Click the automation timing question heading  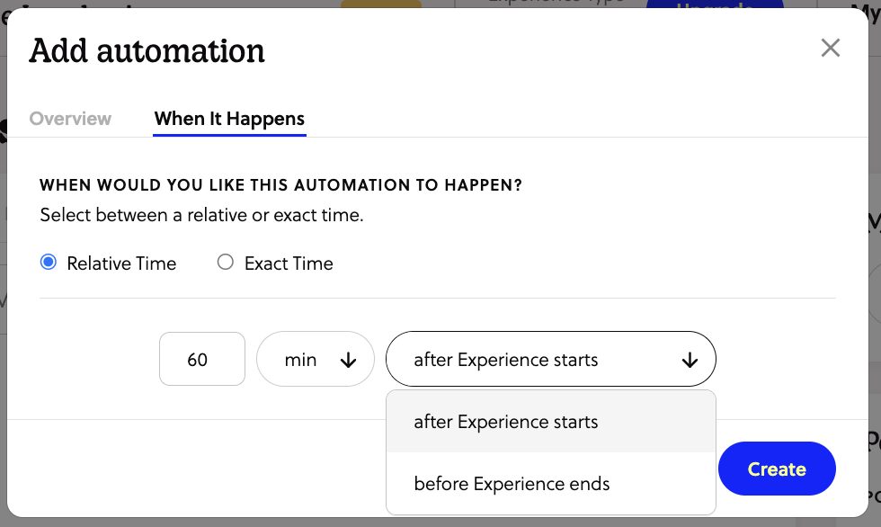point(280,185)
